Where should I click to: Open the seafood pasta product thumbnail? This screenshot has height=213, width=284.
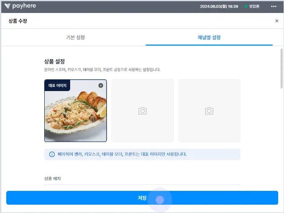pos(76,111)
